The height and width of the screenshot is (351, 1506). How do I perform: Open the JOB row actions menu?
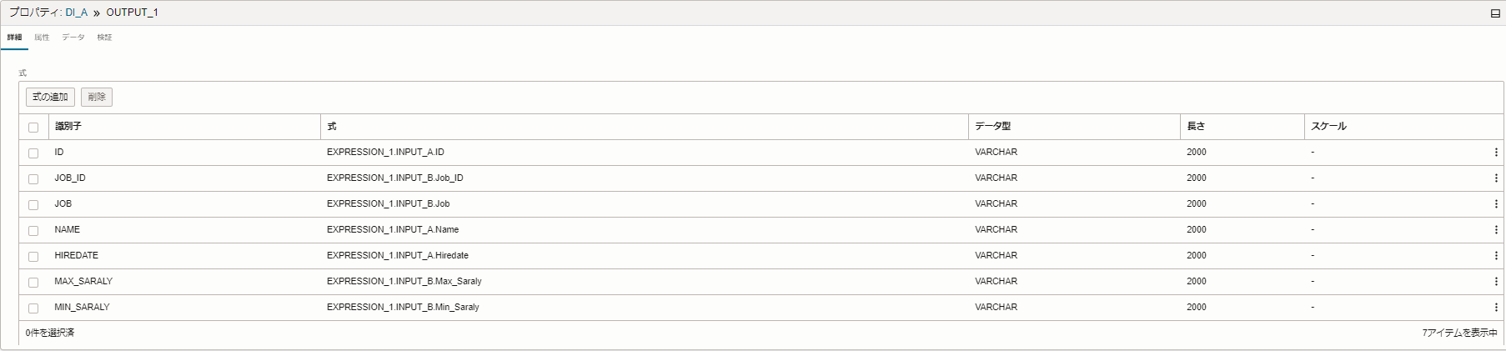coord(1496,204)
